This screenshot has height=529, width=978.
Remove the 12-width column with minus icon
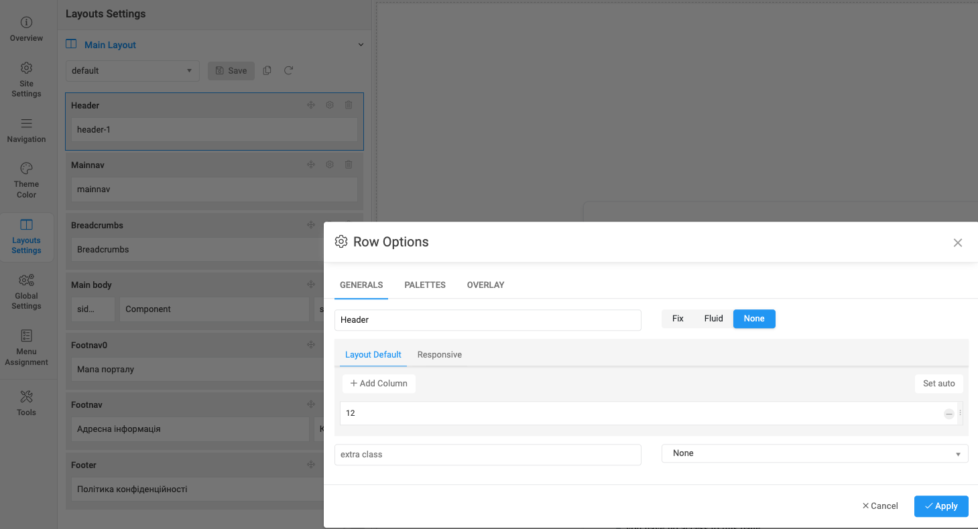[949, 414]
